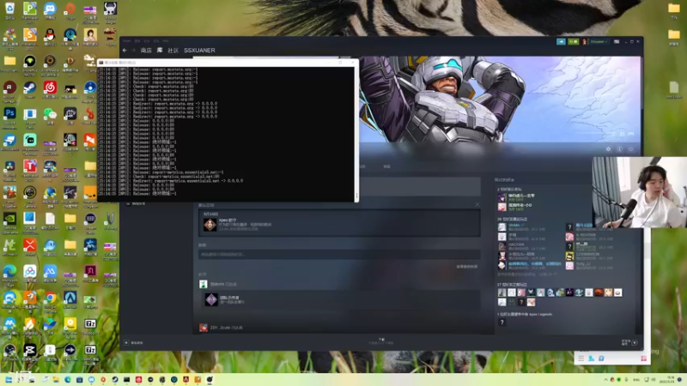The height and width of the screenshot is (386, 687).
Task: Add Apex to favorites with star icon
Action: click(631, 149)
